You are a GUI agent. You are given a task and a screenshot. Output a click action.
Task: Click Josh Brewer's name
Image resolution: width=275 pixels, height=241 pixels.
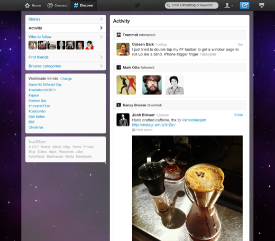tap(143, 115)
